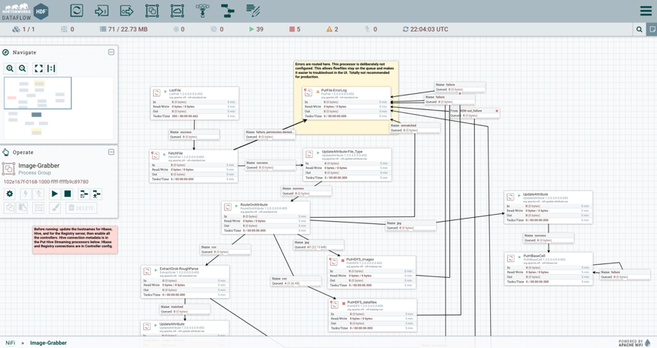Start the Image-Grabber process group
The width and height of the screenshot is (657, 348).
coord(55,194)
